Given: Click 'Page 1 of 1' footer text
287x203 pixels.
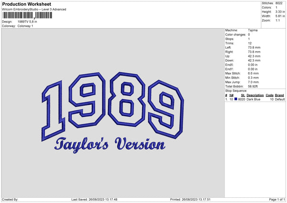Looking at the screenshot, I should click(277, 200).
